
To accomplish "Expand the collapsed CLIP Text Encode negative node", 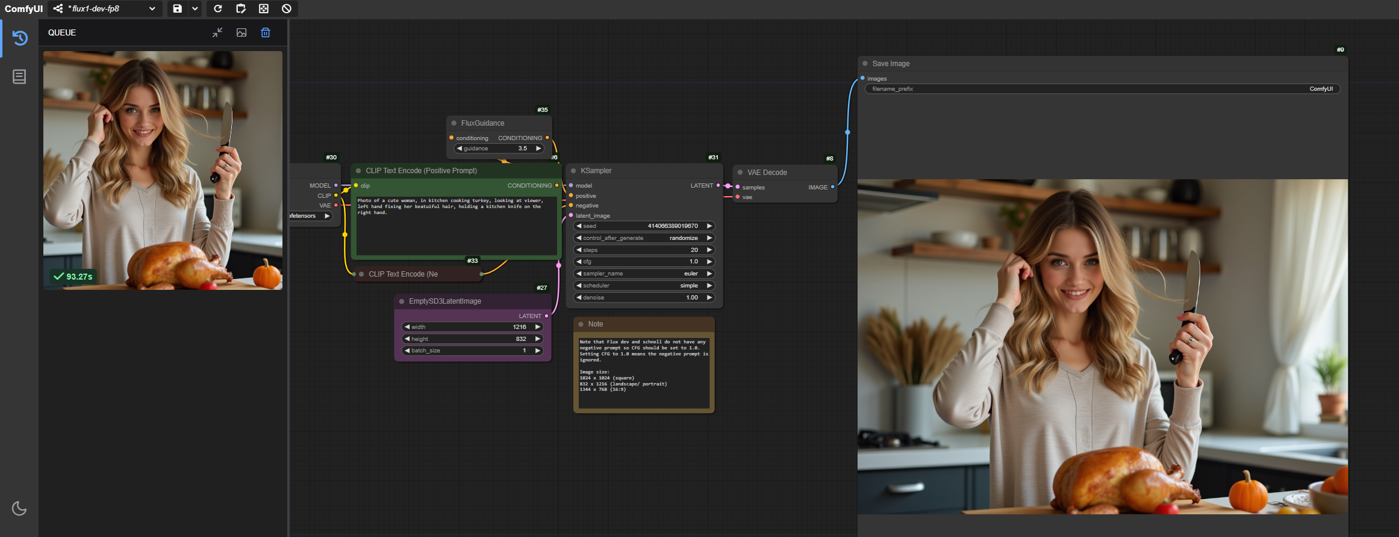I will 361,274.
